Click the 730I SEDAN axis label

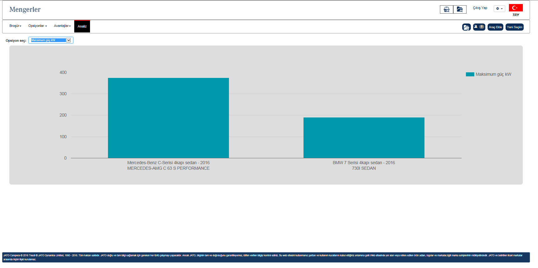(364, 168)
